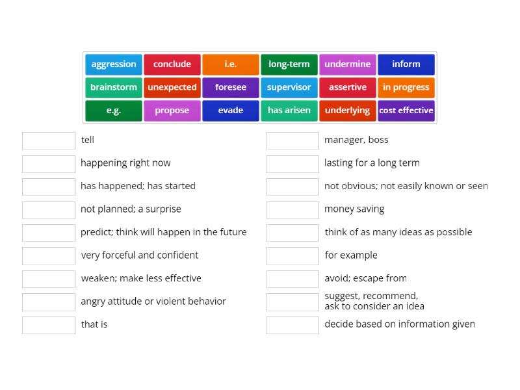The image size is (520, 390).
Task: Select the "in progress" tile
Action: [x=406, y=87]
